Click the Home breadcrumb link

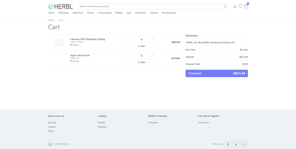pyautogui.click(x=51, y=20)
